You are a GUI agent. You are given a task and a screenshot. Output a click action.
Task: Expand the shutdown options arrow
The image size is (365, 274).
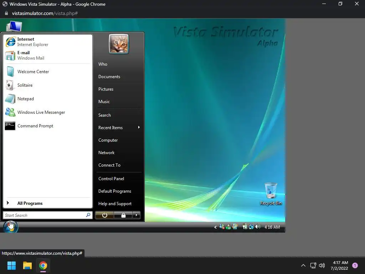pos(137,215)
